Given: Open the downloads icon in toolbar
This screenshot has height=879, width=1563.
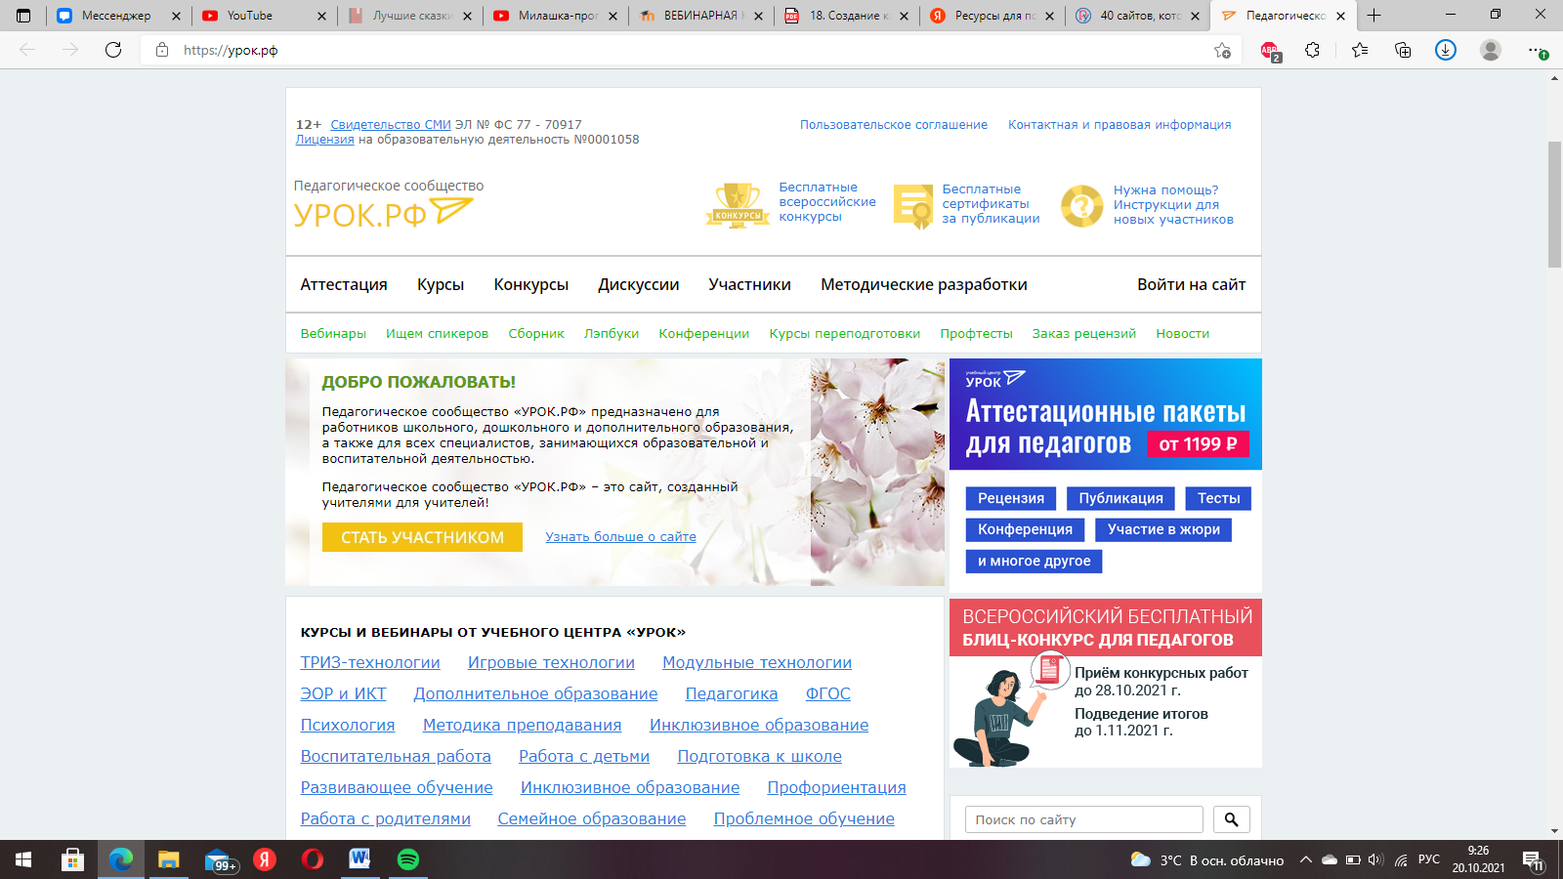Looking at the screenshot, I should 1446,50.
